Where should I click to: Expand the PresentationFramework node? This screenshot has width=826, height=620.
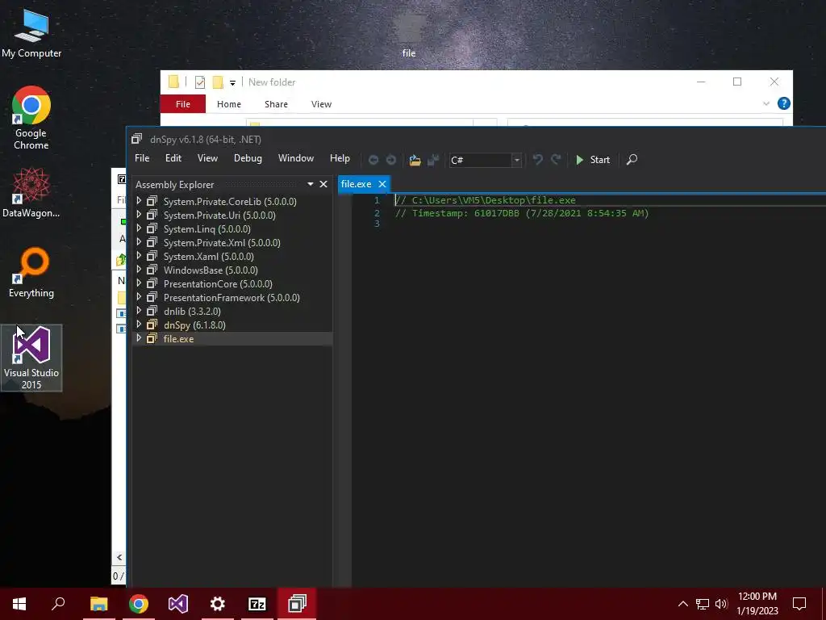pos(139,297)
